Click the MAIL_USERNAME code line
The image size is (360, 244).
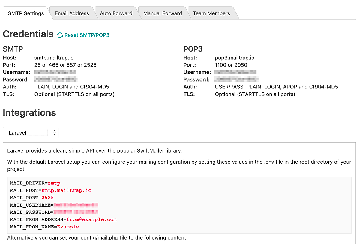[54, 205]
